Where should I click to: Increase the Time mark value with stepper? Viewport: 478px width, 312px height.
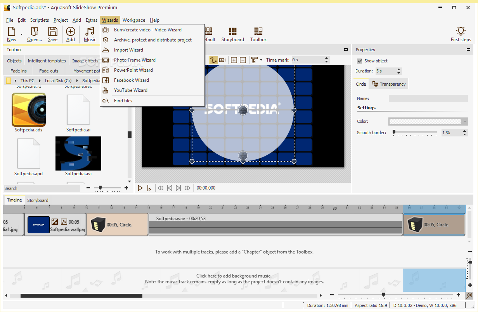[326, 59]
